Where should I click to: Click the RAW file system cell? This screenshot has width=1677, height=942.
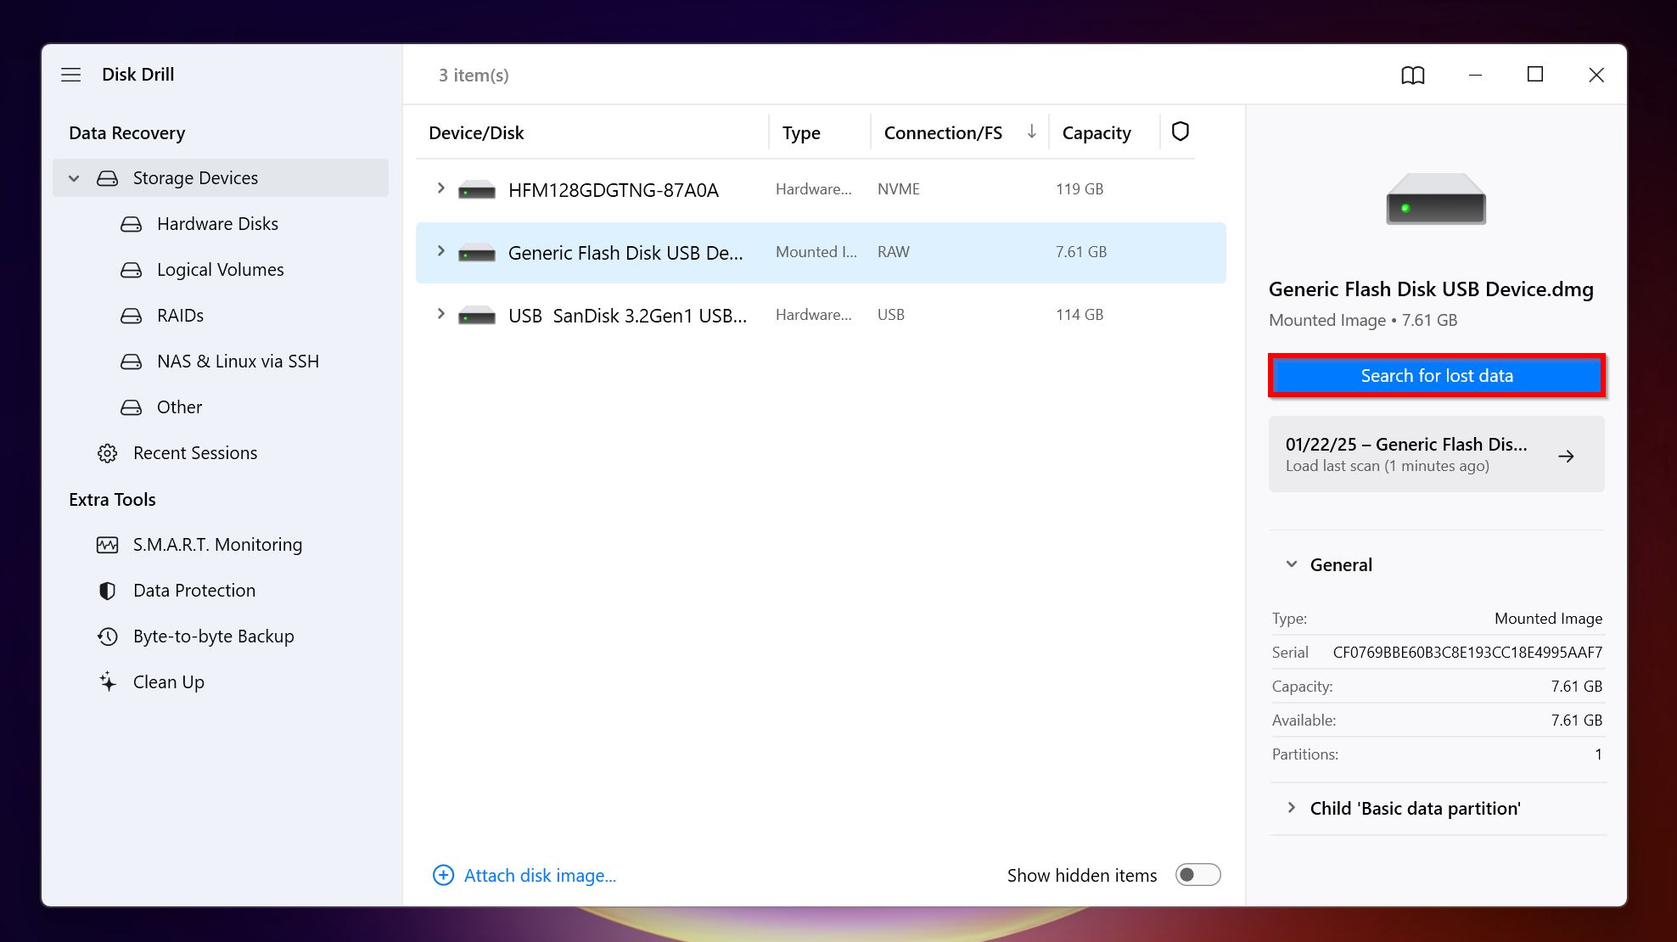pyautogui.click(x=894, y=251)
